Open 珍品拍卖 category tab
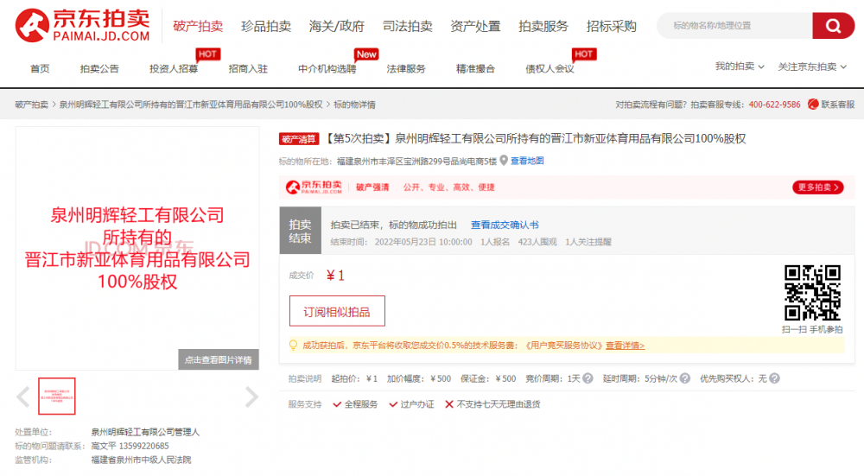 tap(266, 26)
